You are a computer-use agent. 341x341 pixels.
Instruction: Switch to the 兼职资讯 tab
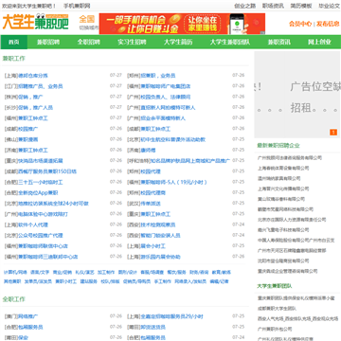[x=279, y=42]
